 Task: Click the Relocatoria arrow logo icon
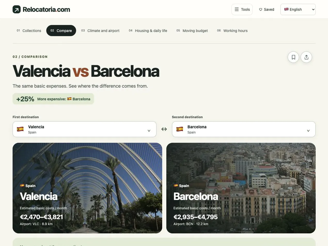pos(17,10)
